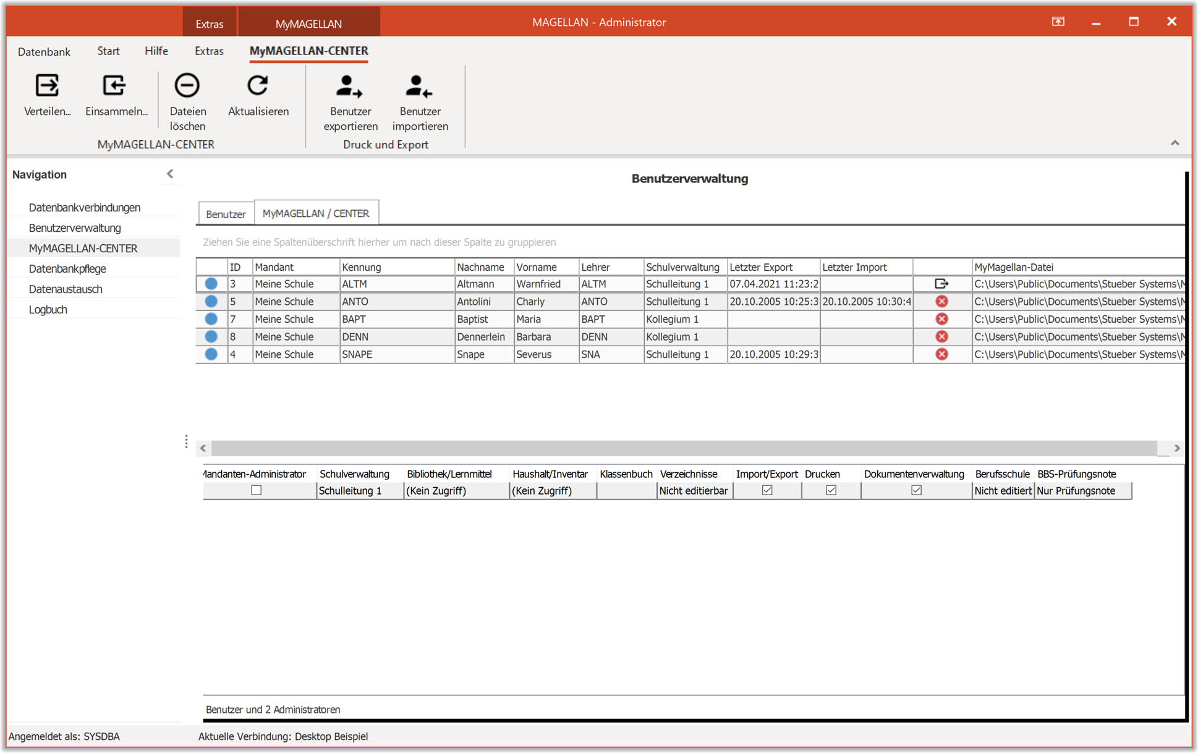This screenshot has height=753, width=1198.
Task: Click blue status dot in DENN row
Action: 211,337
